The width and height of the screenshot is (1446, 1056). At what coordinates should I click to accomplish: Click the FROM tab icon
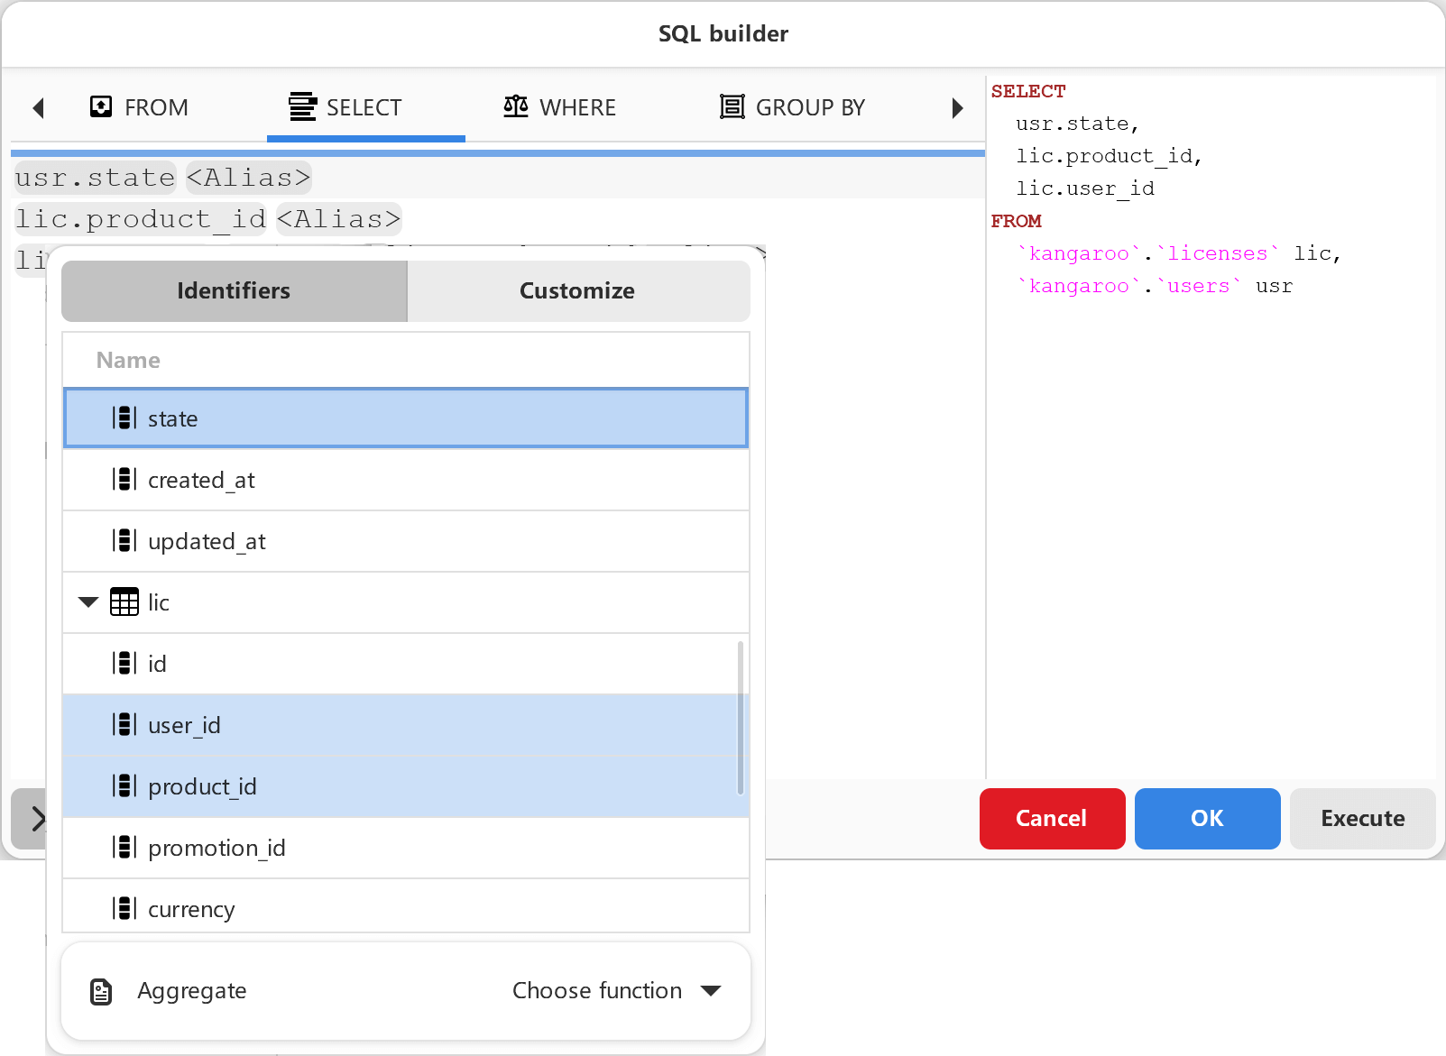click(x=100, y=106)
